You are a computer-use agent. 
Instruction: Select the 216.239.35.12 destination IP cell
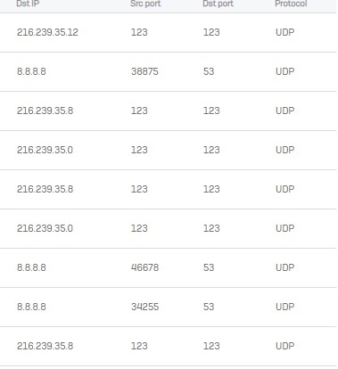pyautogui.click(x=47, y=32)
